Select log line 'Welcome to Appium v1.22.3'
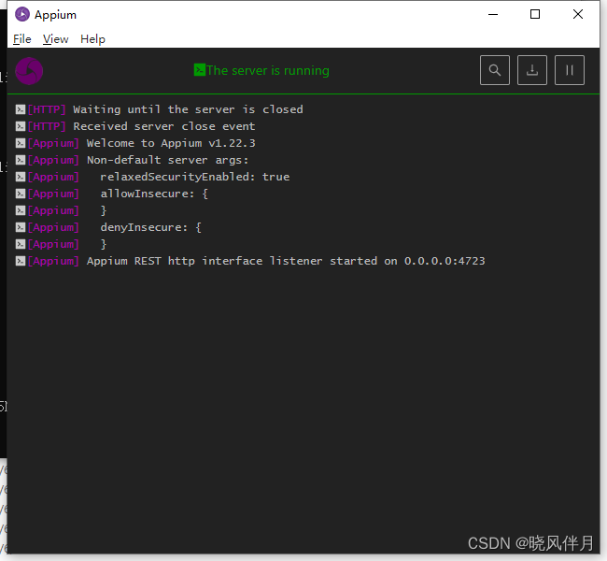 click(x=171, y=143)
